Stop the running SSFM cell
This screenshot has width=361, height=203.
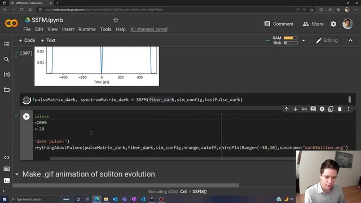point(27,100)
